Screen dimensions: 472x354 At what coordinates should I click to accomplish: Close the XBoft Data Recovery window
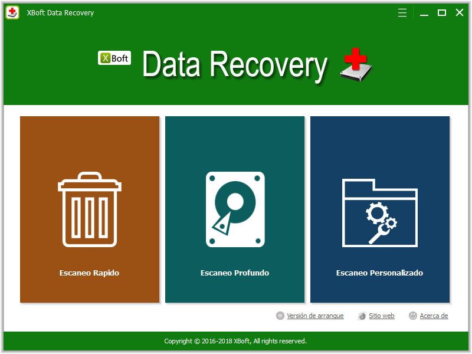click(x=460, y=12)
